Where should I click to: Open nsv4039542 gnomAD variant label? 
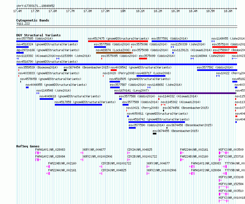(x=141, y=67)
